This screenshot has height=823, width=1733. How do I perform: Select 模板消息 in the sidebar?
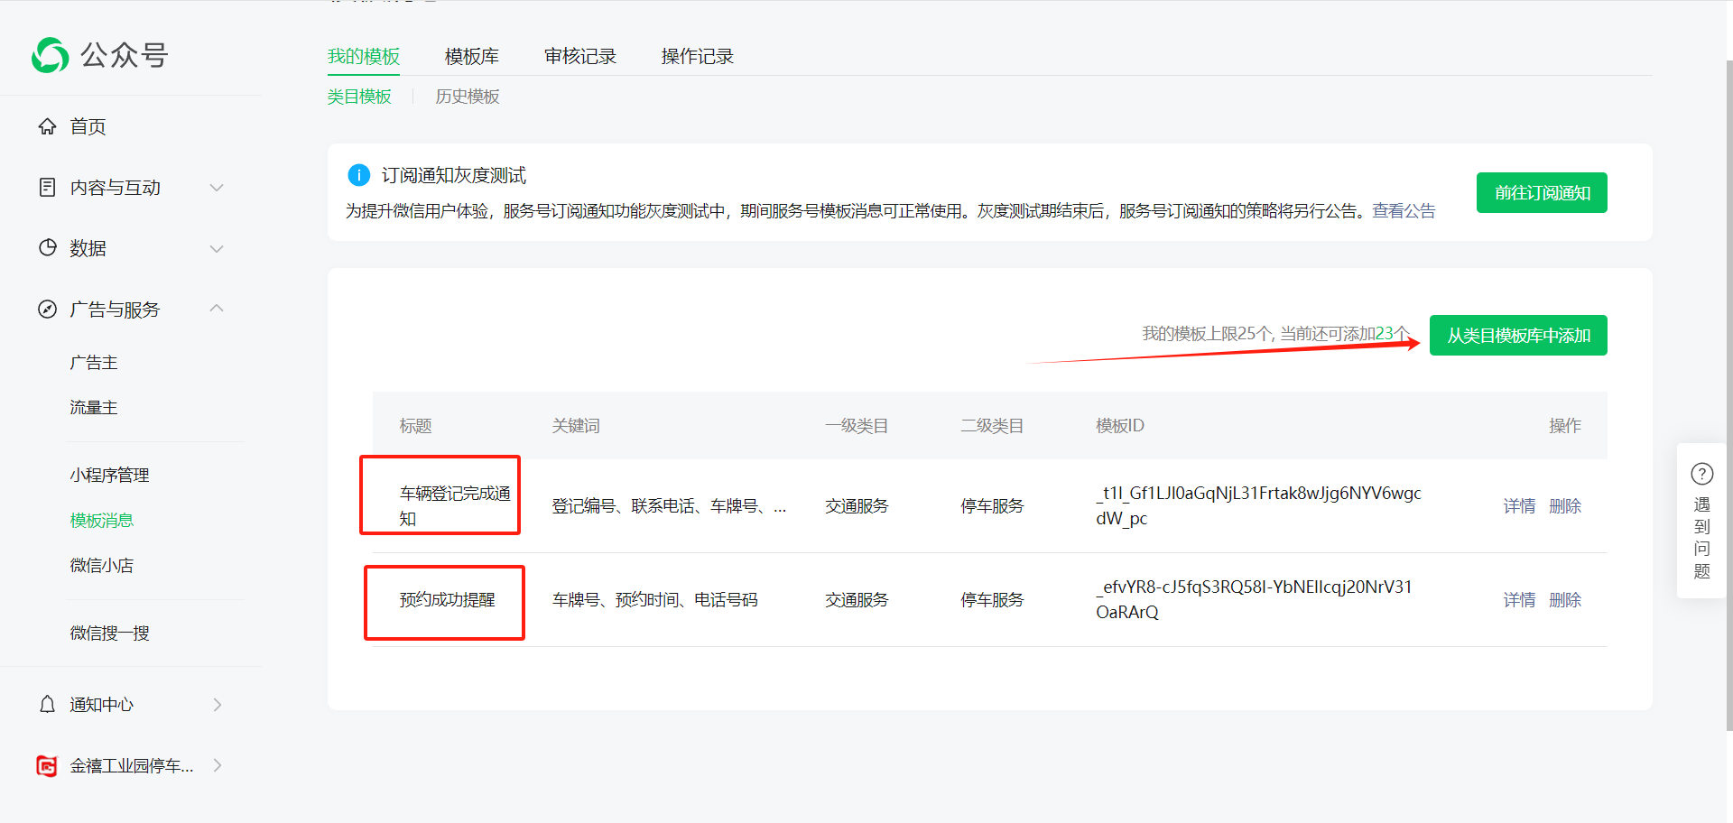pos(102,521)
